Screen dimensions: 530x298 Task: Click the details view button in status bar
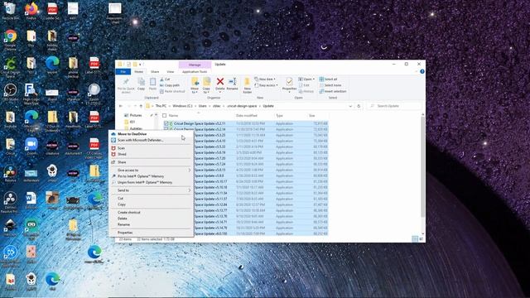click(415, 239)
